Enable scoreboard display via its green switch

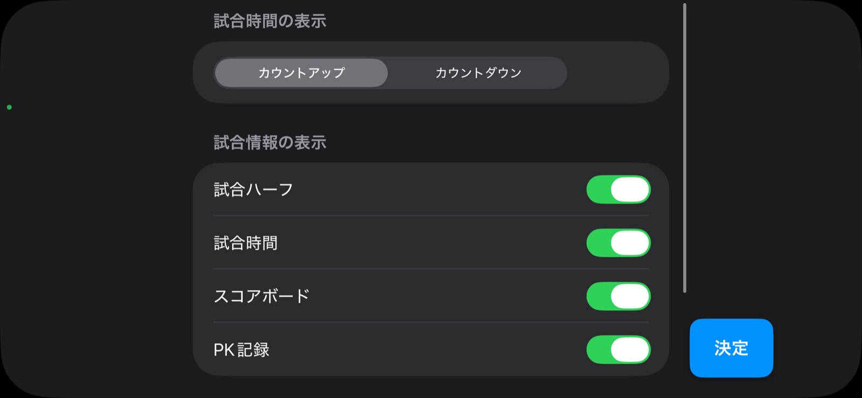point(618,295)
